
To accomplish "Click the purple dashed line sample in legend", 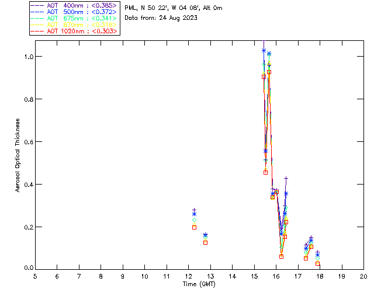I will [x=37, y=5].
